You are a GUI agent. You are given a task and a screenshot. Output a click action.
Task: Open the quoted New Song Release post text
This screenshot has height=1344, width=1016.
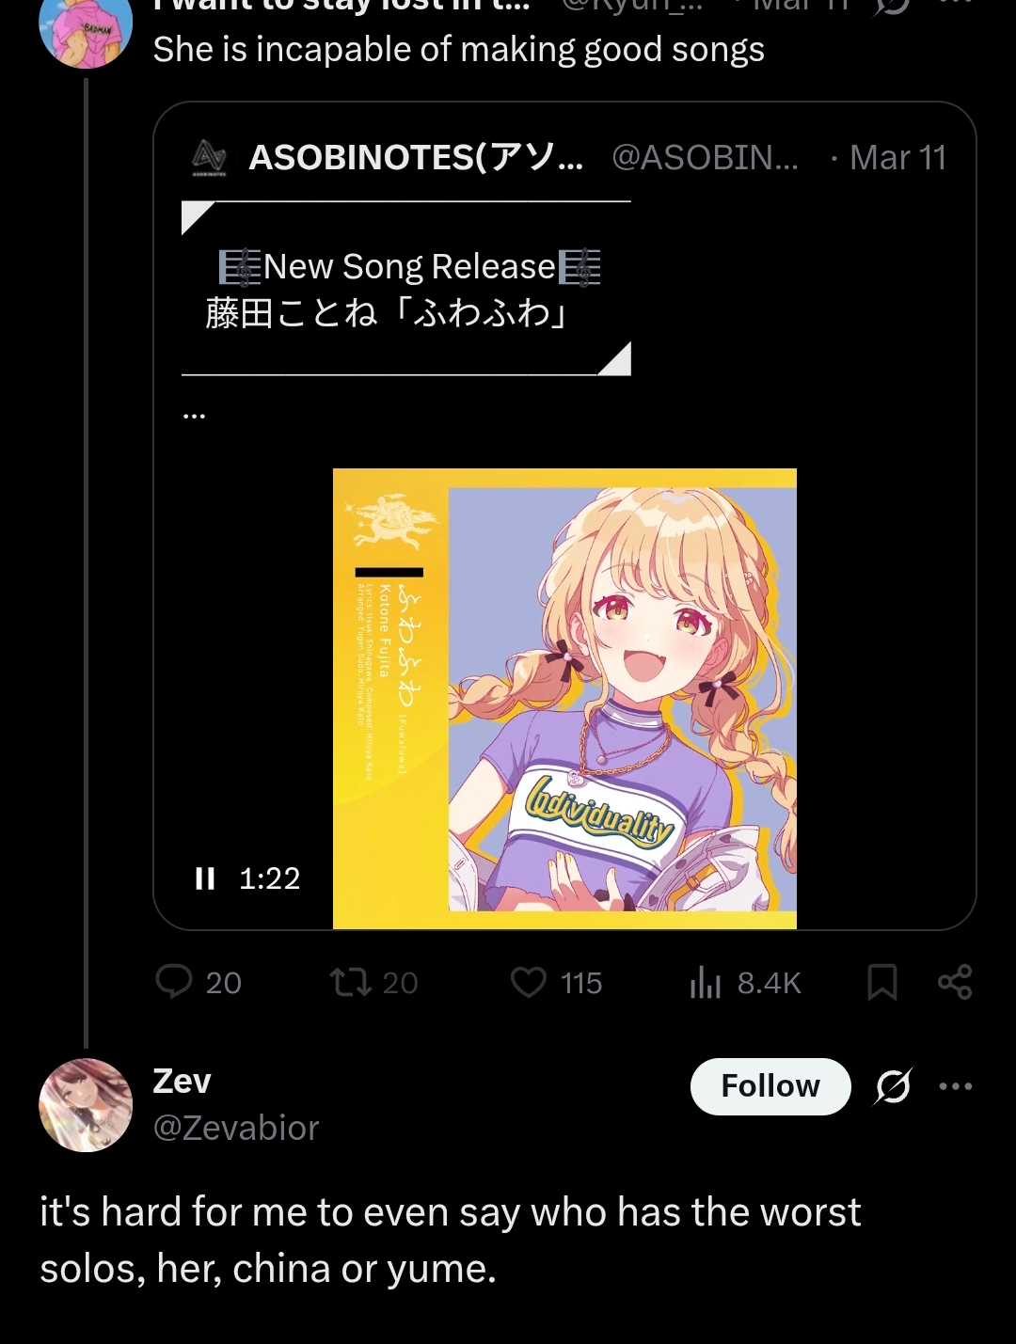(406, 289)
